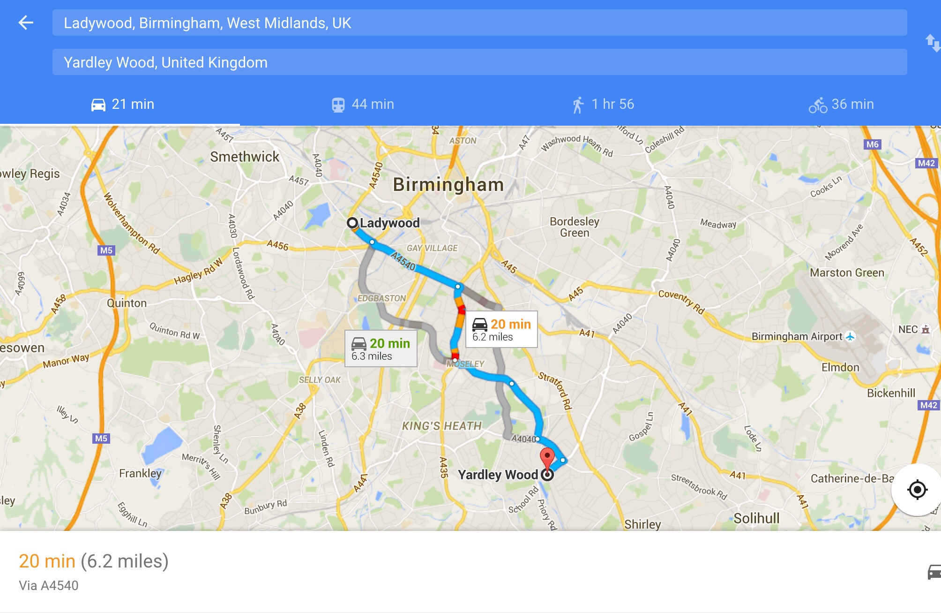
Task: Tap the red destination pin at Yardley Wood
Action: [547, 456]
